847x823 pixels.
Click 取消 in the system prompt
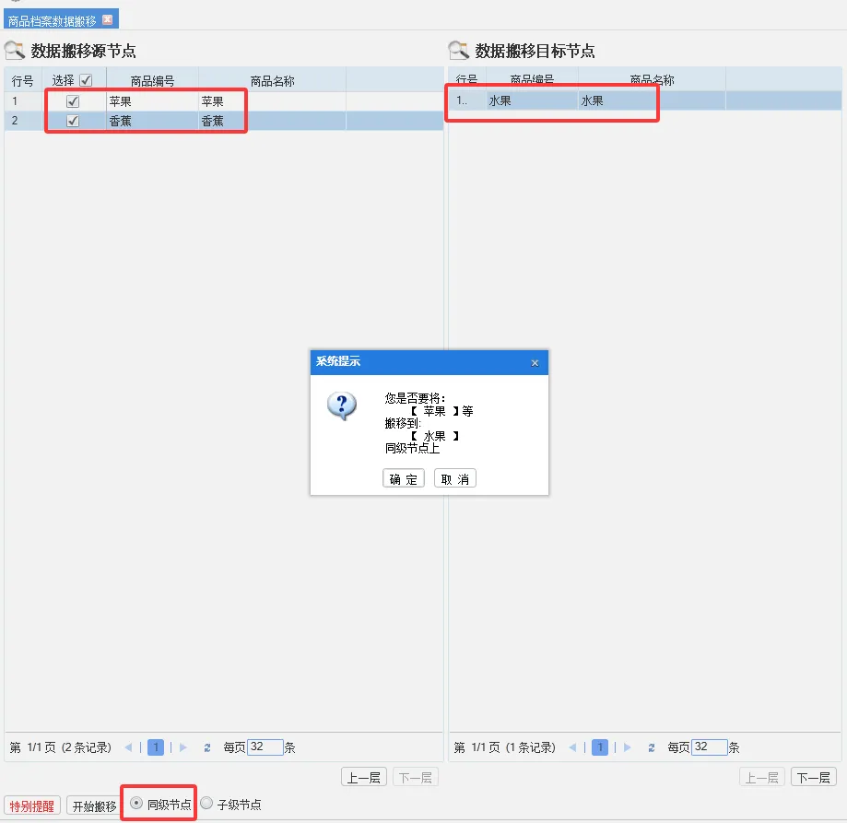click(454, 479)
